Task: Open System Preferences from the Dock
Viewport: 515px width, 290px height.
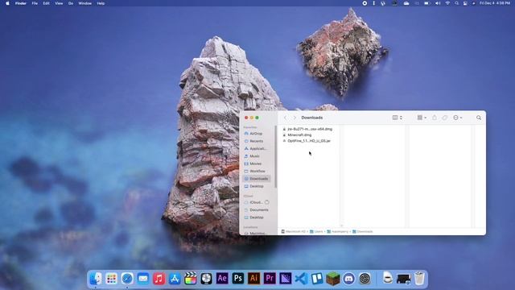Action: tap(365, 279)
